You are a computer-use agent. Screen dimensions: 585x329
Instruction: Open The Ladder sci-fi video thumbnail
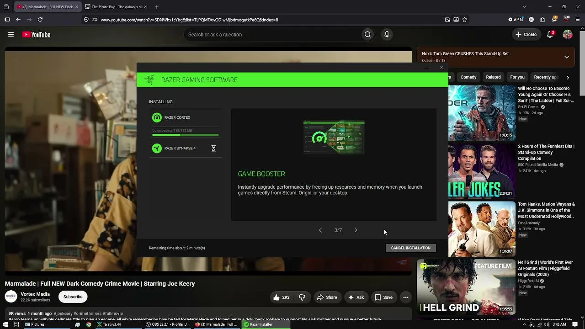point(482,113)
